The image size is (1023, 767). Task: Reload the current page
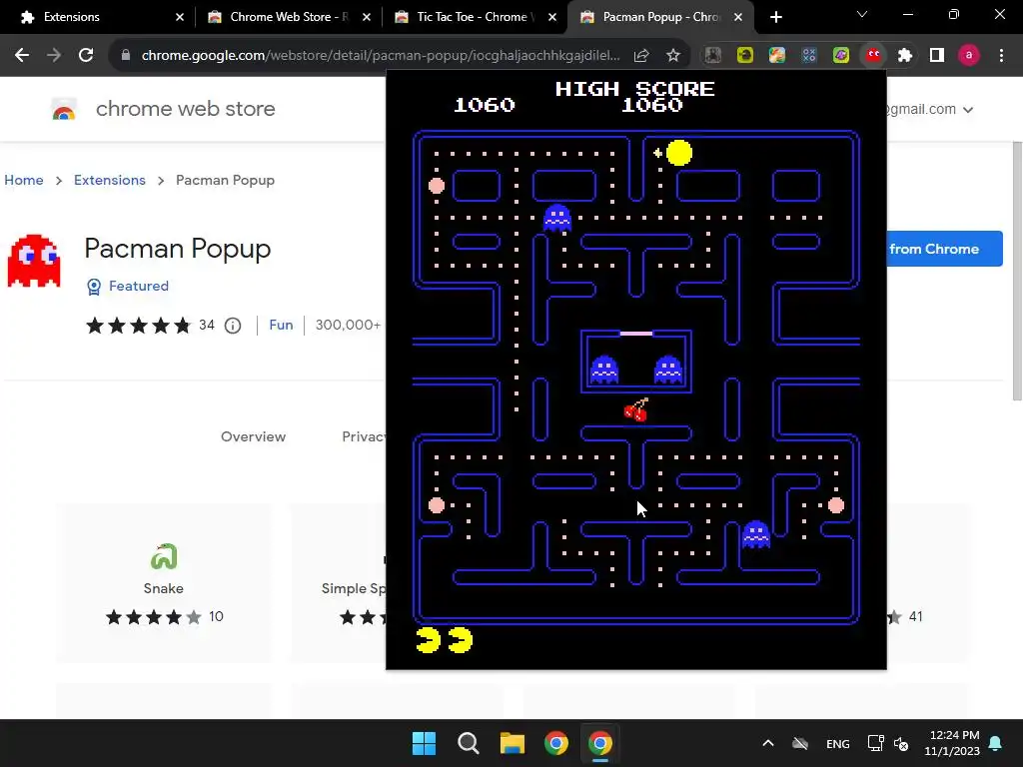[86, 56]
